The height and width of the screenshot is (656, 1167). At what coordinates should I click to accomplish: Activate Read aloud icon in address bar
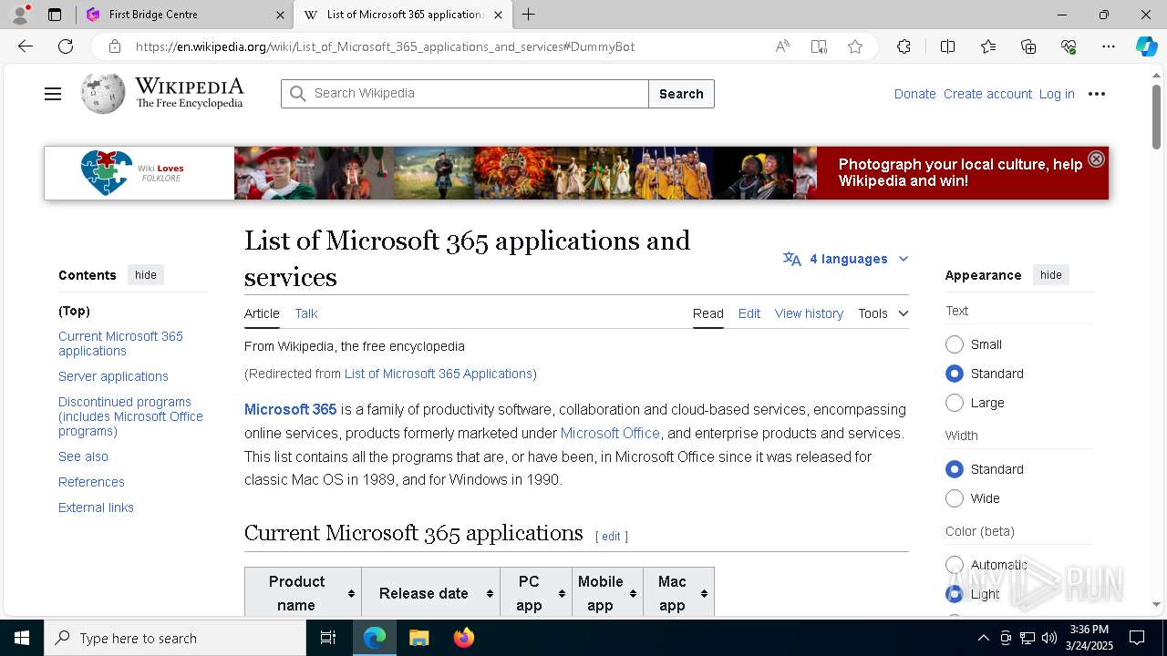[x=782, y=46]
